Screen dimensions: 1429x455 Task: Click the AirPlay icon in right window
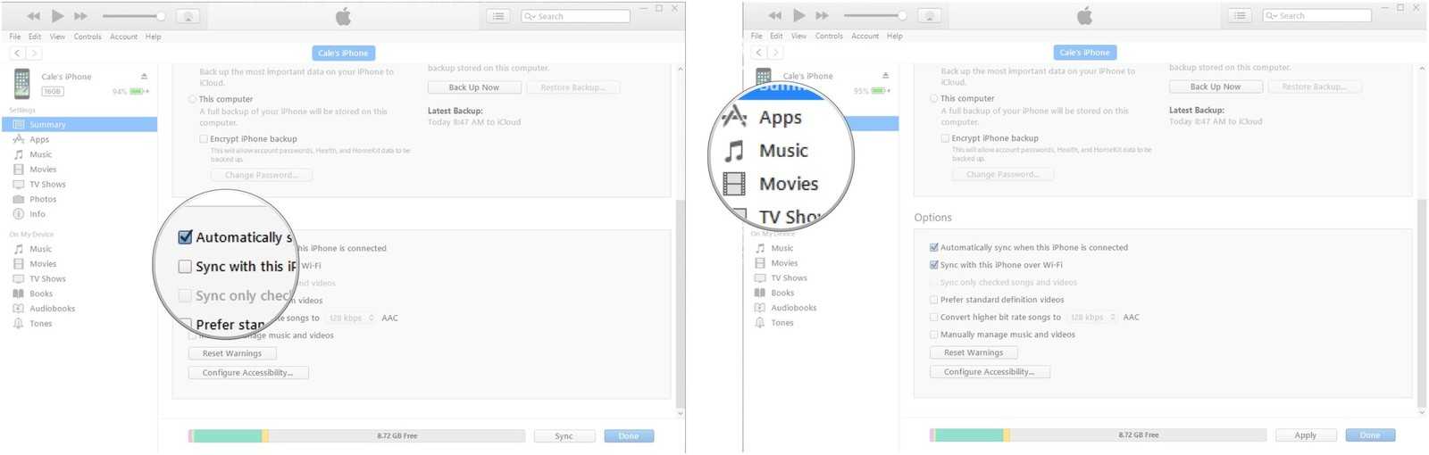click(x=929, y=16)
